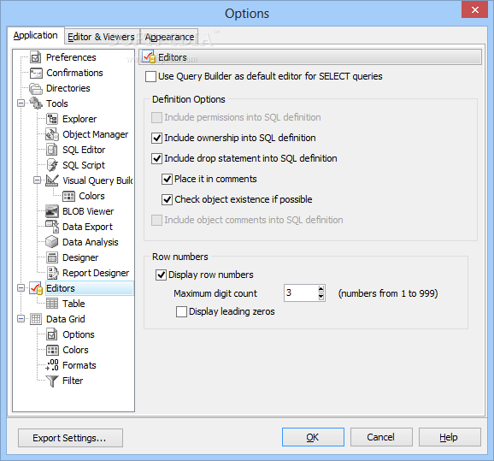Collapse the Tools tree node
This screenshot has width=494, height=461.
pyautogui.click(x=21, y=103)
